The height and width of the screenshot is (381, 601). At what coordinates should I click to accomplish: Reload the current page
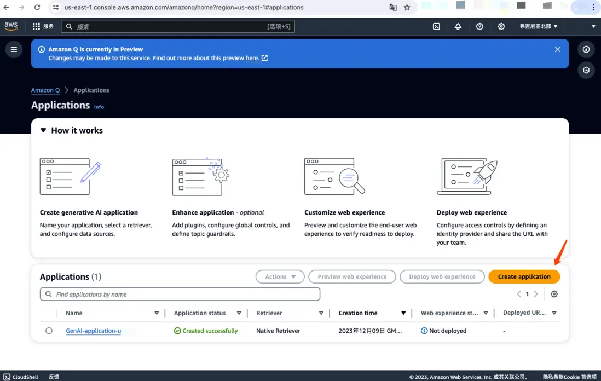tap(37, 7)
